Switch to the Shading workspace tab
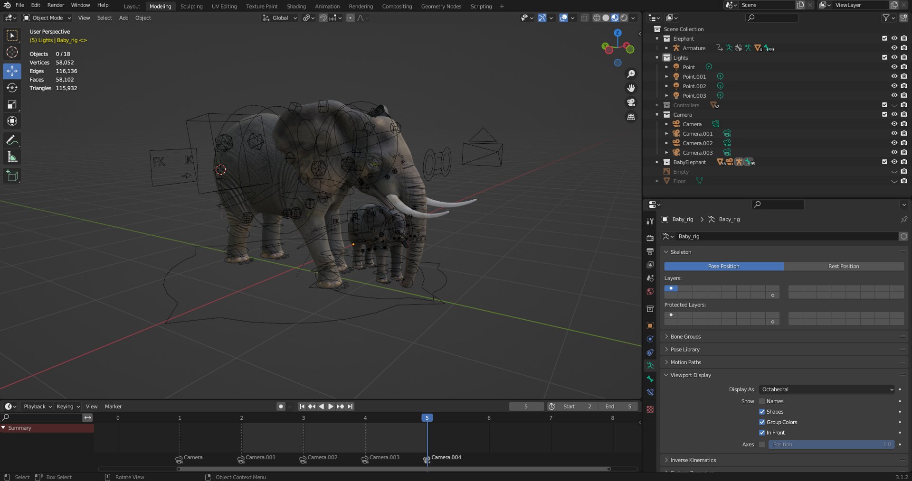912x481 pixels. pyautogui.click(x=296, y=6)
